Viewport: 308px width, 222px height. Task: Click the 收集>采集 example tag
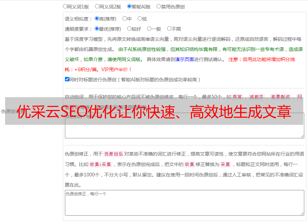[x=100, y=164]
